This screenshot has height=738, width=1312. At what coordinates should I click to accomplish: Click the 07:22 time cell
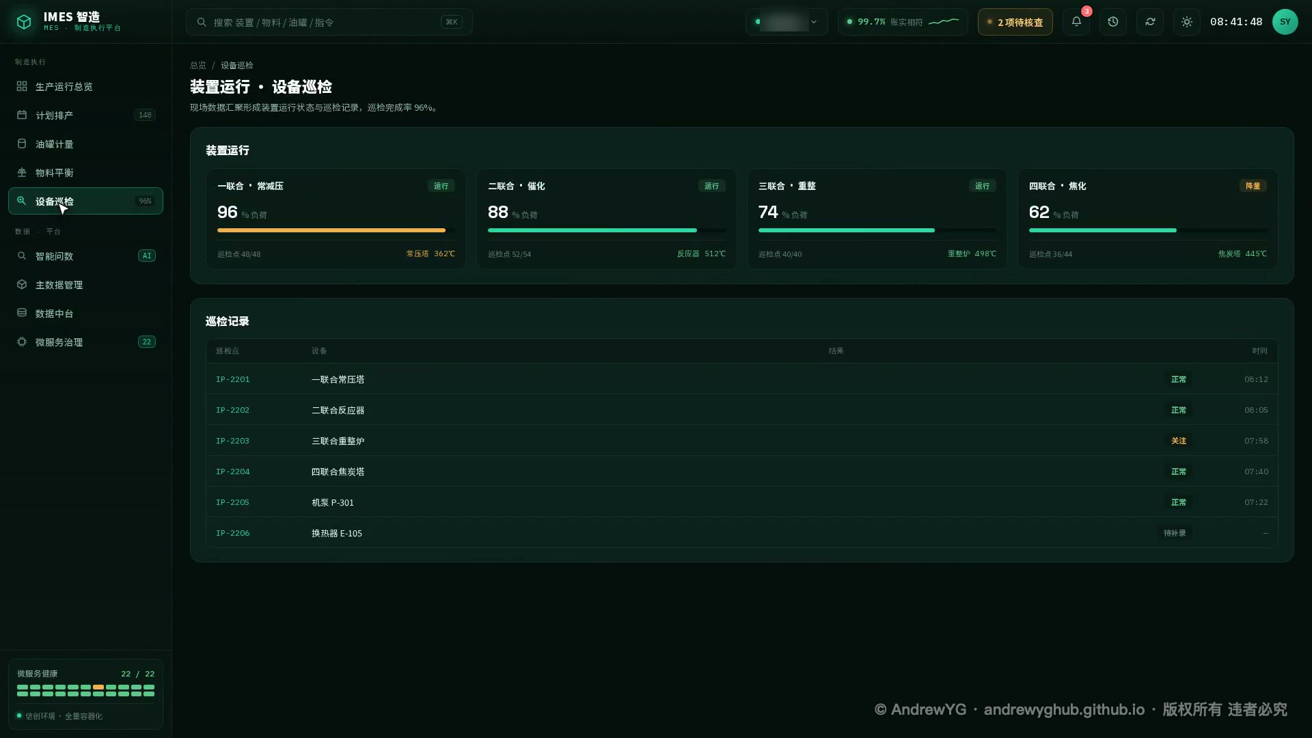[x=1256, y=502]
